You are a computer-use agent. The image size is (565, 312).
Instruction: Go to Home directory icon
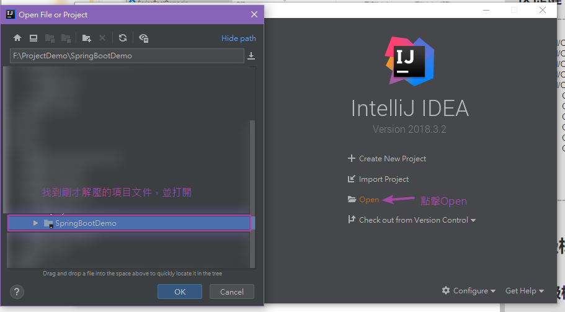(17, 38)
